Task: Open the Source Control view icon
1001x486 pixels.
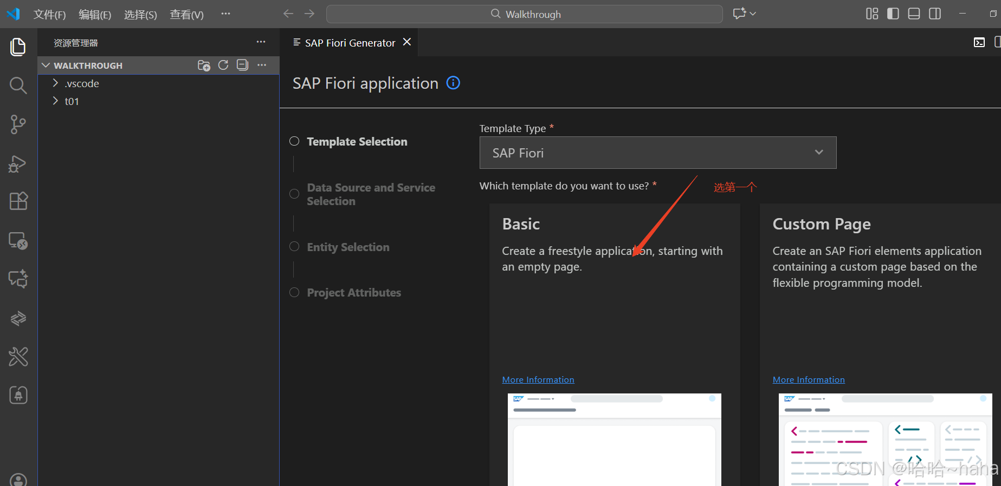Action: [18, 124]
